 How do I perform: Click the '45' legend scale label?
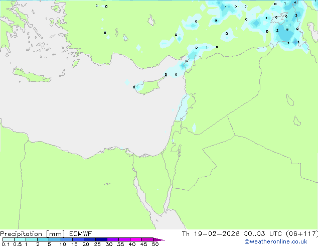(143, 244)
